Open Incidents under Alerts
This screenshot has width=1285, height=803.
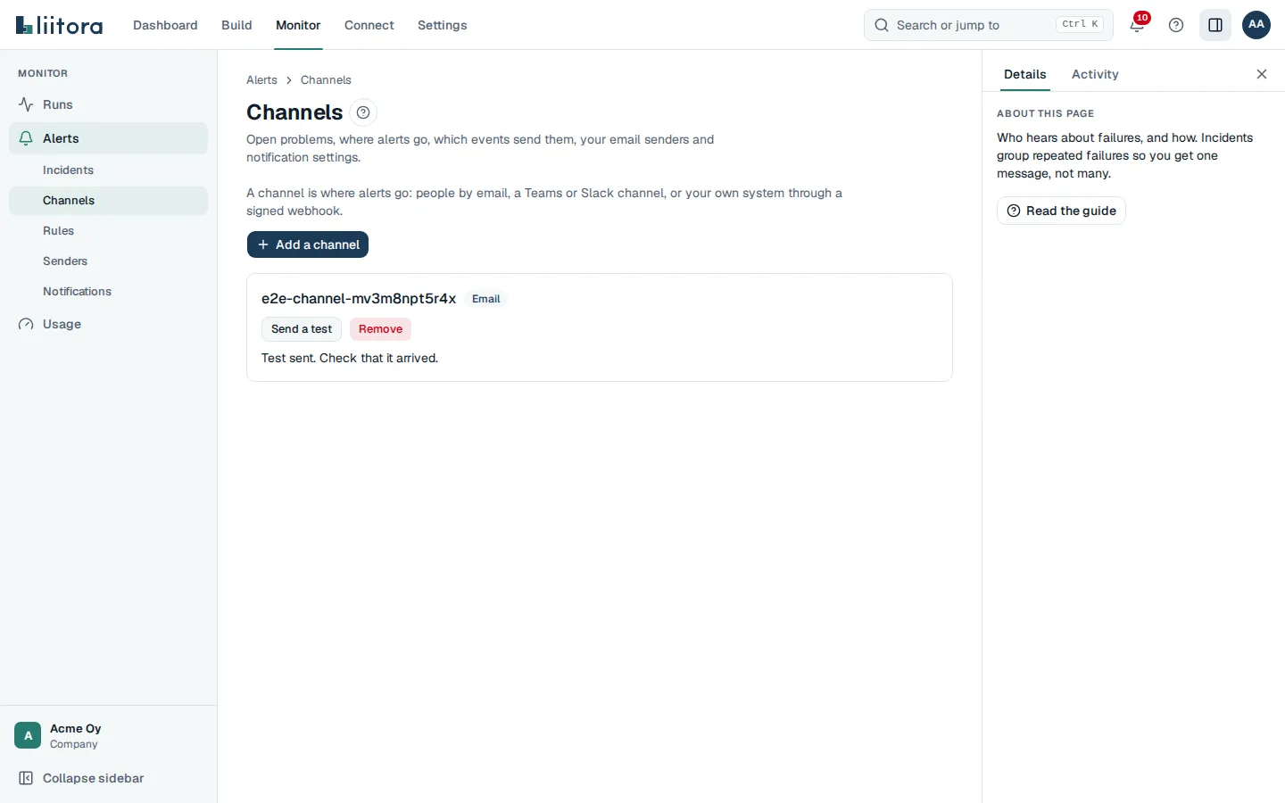(108, 170)
